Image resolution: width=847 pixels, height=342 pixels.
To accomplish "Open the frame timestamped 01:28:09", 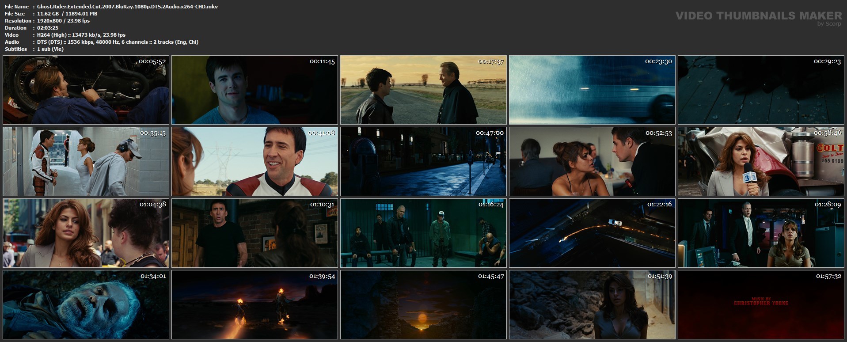I will [x=761, y=233].
